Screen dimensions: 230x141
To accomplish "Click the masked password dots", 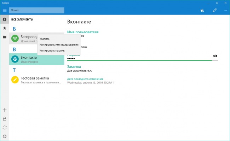I will coord(71,59).
